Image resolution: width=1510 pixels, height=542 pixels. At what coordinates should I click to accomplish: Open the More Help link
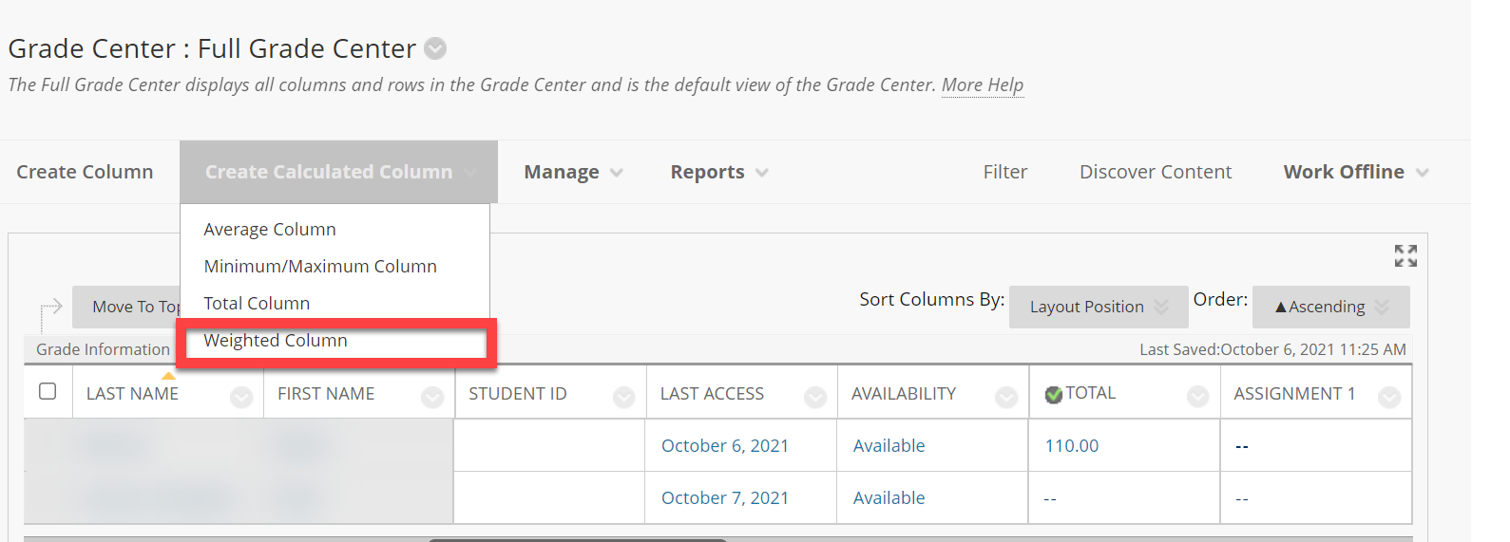click(x=983, y=84)
